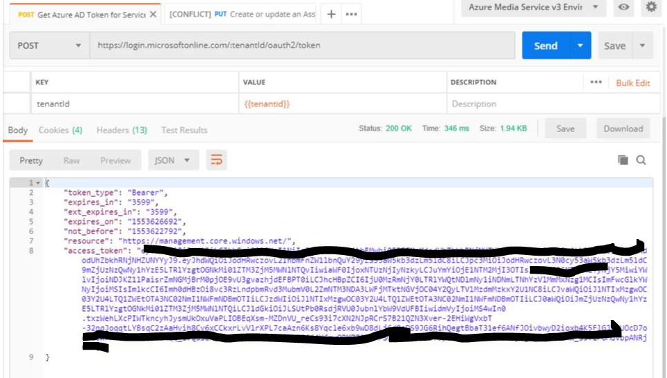Expand Send button dropdown arrow
Viewport: 667px width, 378px height.
tap(580, 46)
